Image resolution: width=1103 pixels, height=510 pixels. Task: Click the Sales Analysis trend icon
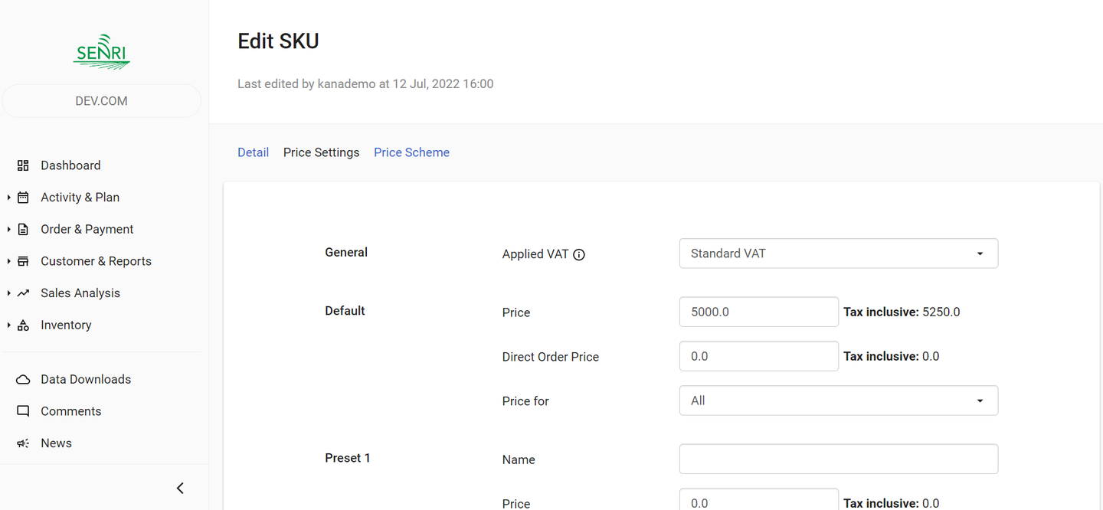point(23,293)
